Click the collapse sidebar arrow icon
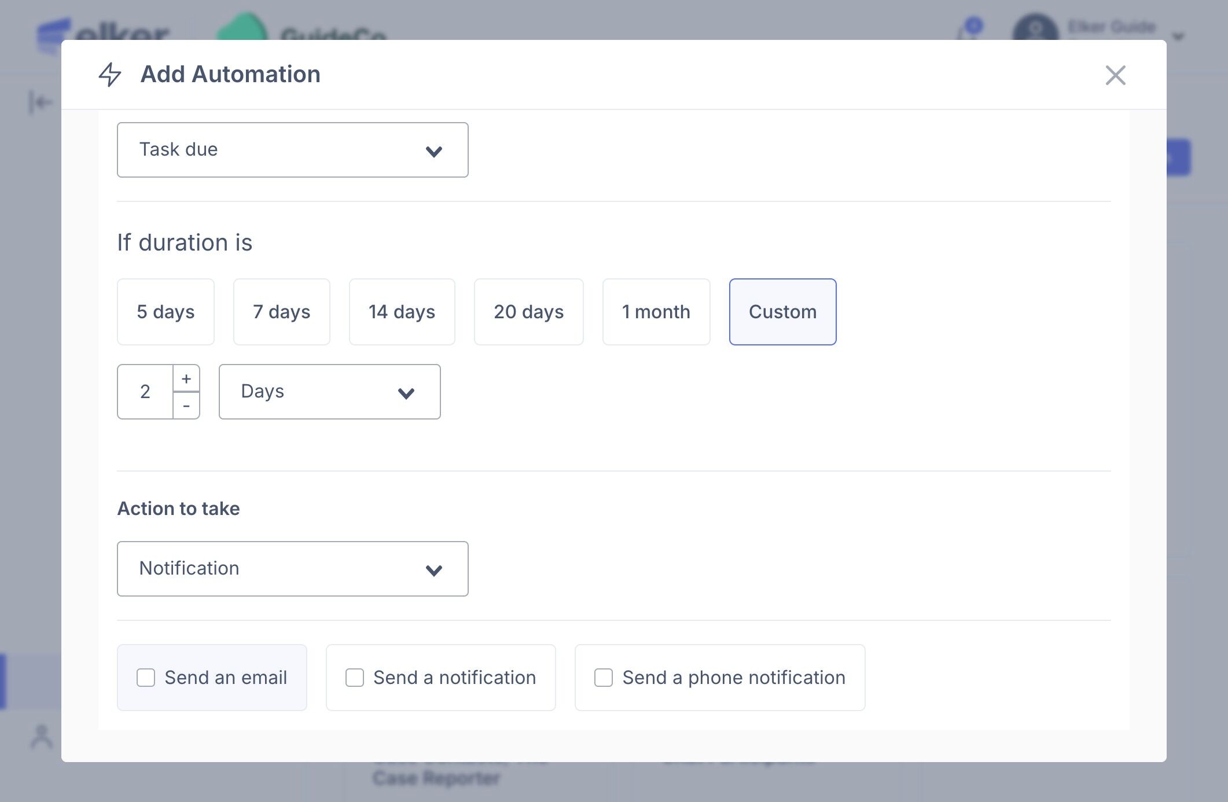 click(x=40, y=102)
